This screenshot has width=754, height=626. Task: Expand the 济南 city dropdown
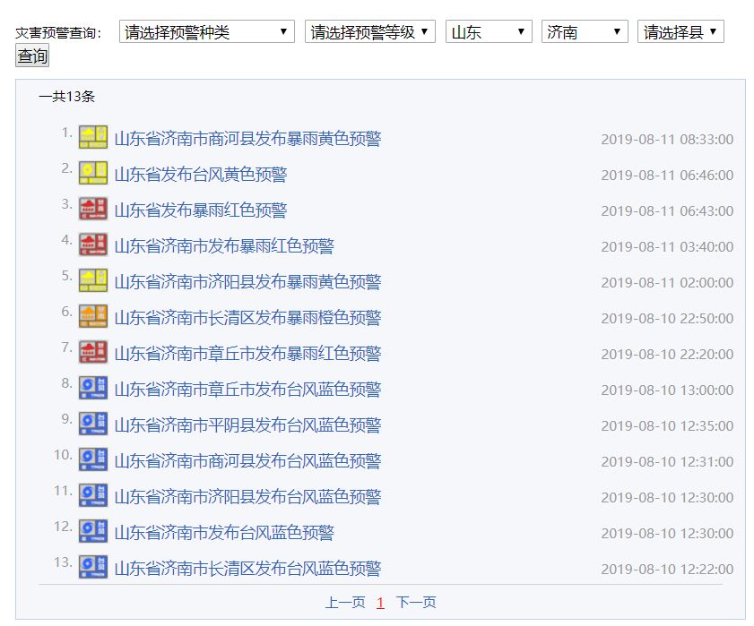click(585, 31)
